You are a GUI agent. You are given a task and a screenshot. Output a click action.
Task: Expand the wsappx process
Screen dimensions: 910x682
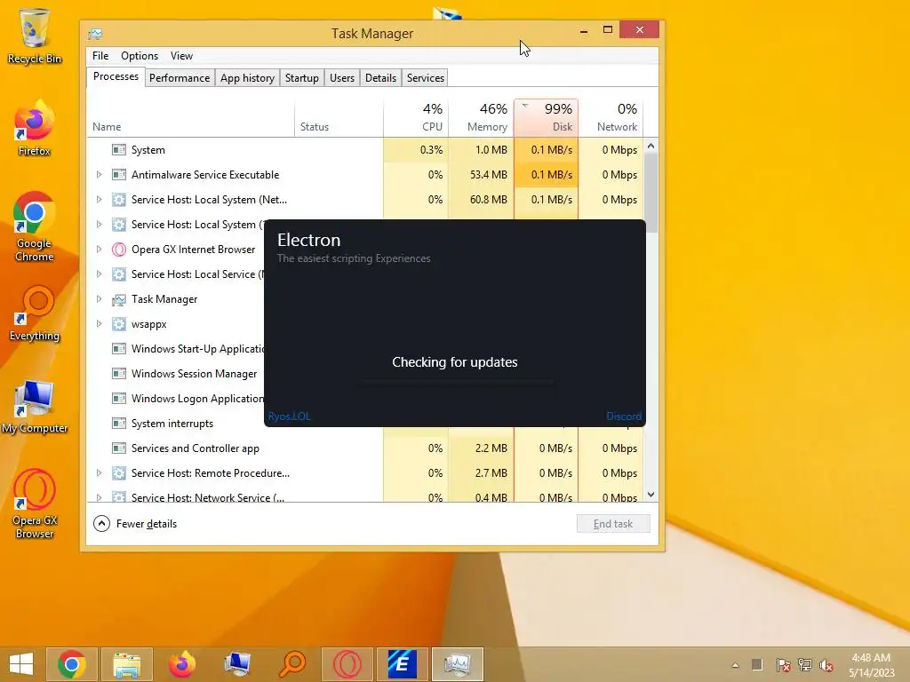pyautogui.click(x=99, y=324)
